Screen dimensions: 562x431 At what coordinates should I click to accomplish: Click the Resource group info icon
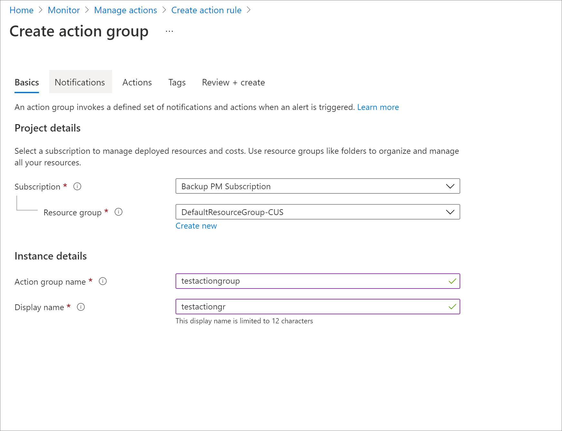pos(119,212)
